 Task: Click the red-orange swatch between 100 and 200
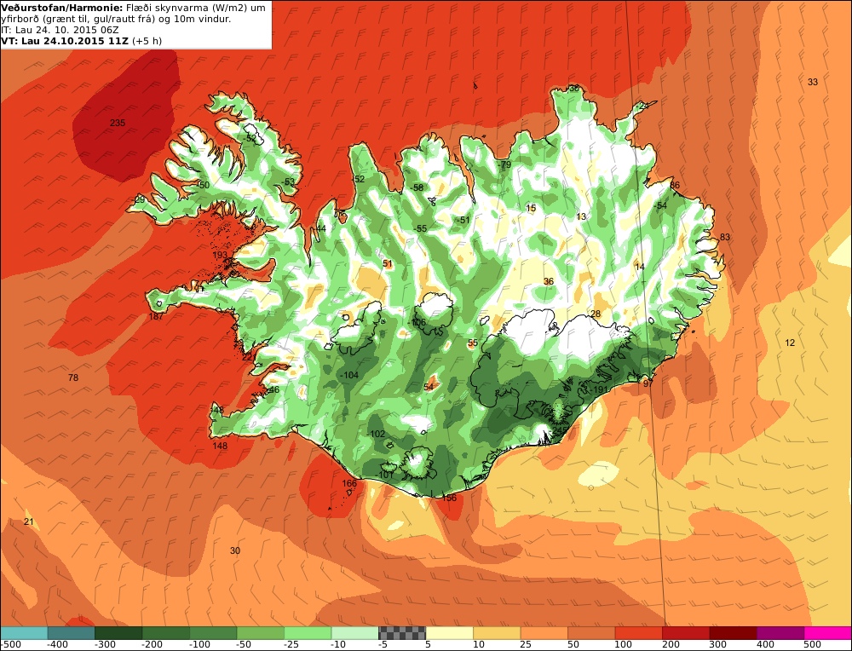638,633
